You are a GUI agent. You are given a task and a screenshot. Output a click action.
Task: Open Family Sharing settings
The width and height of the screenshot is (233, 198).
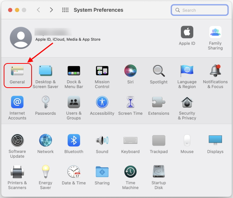215,38
